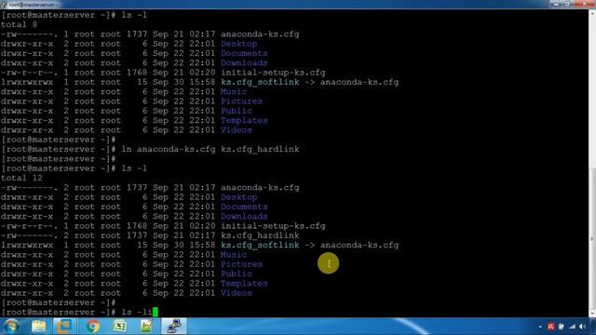Image resolution: width=596 pixels, height=335 pixels.
Task: Click the terminal scrollbar up arrow
Action: coord(592,13)
